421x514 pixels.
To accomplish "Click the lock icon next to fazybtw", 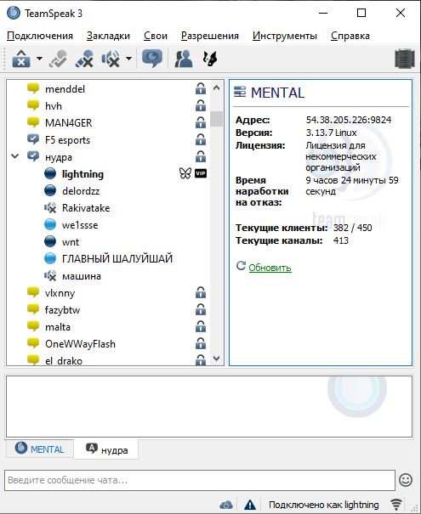I will (x=201, y=309).
